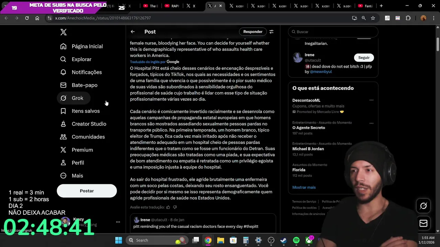Open Creator Studio

pos(83,124)
